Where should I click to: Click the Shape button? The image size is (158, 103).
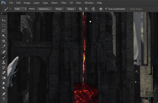(x=71, y=9)
